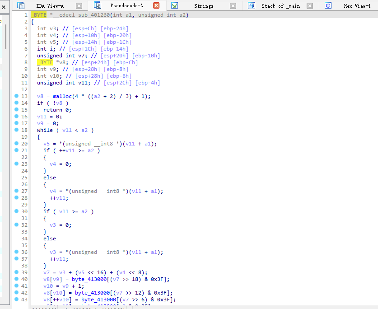Viewport: 378px width, 309px height.
Task: Click the highlighted _BYTE on line 8
Action: (45, 62)
